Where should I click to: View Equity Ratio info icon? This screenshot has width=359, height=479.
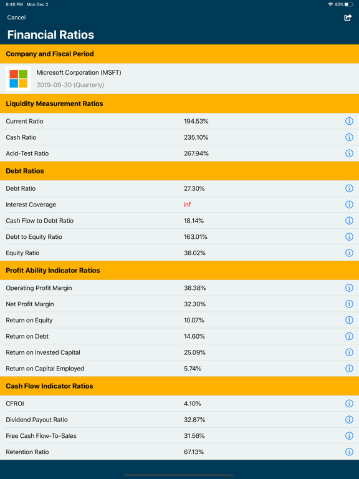349,253
